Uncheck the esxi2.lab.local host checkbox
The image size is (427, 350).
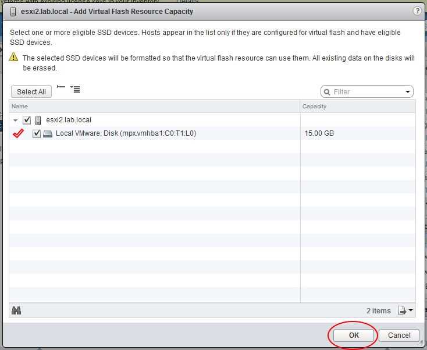[27, 120]
